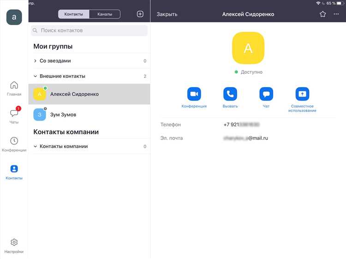Screen dimensions: 346x259
Task: Tap the Внешние контакты count 2
Action: pyautogui.click(x=145, y=76)
